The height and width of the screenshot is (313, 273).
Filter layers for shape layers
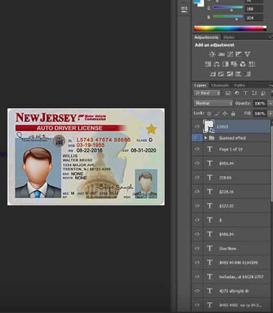pos(255,93)
